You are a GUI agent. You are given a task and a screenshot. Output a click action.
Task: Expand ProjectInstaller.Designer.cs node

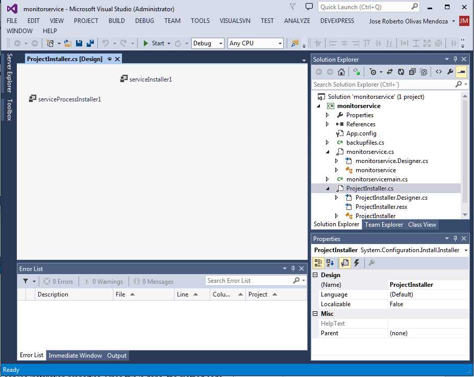[x=336, y=197]
